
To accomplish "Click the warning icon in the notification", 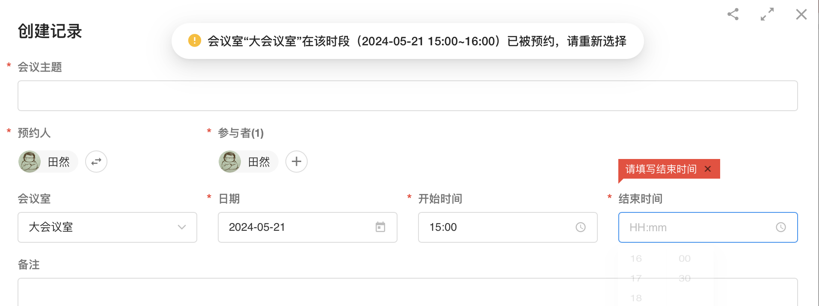I will pos(195,41).
